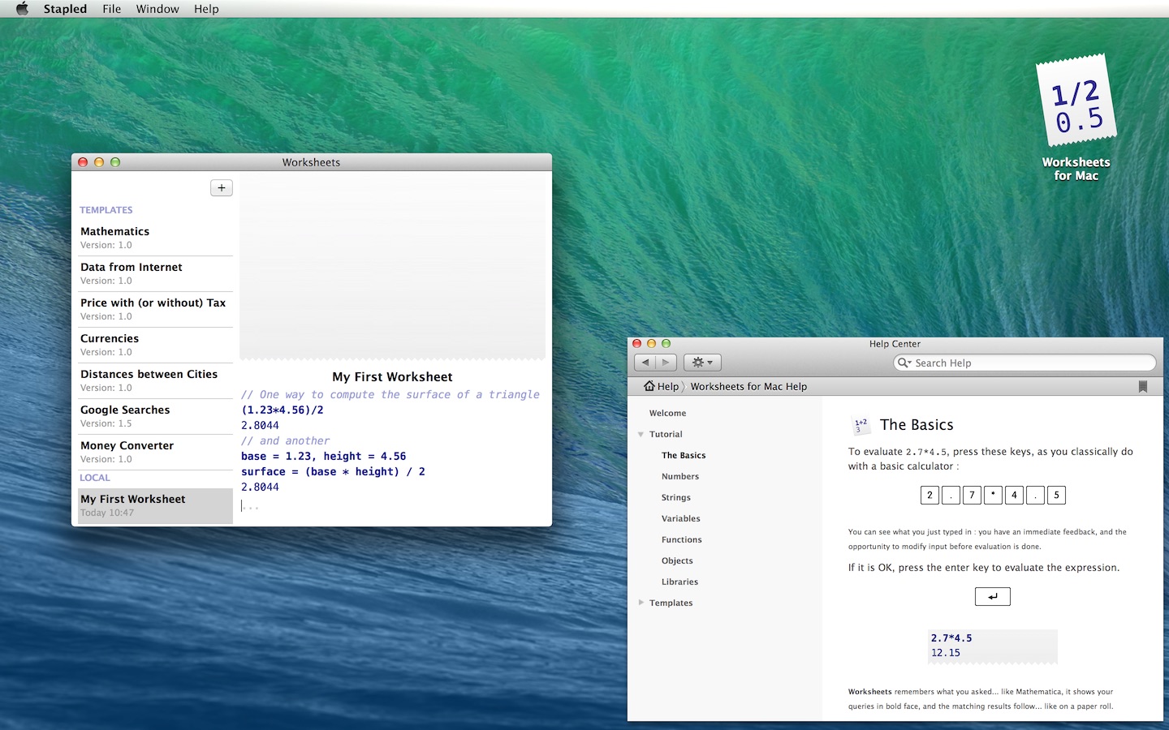Click Worksheets for Mac Help breadcrumb
The height and width of the screenshot is (730, 1169).
pyautogui.click(x=748, y=386)
